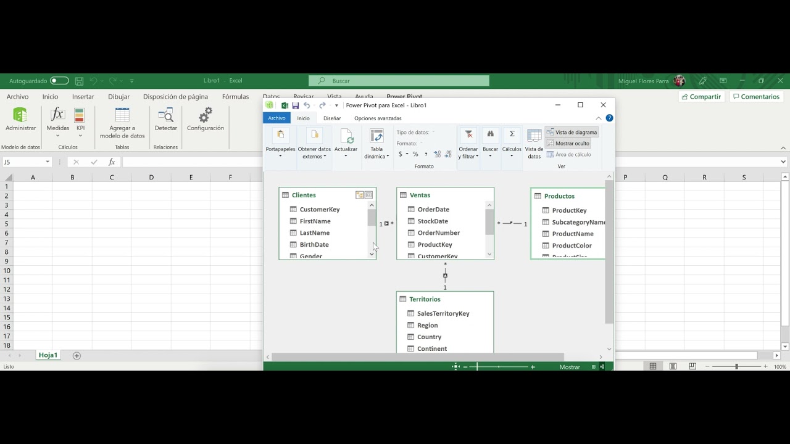The height and width of the screenshot is (444, 790).
Task: Switch to page break preview in status bar
Action: tap(692, 366)
